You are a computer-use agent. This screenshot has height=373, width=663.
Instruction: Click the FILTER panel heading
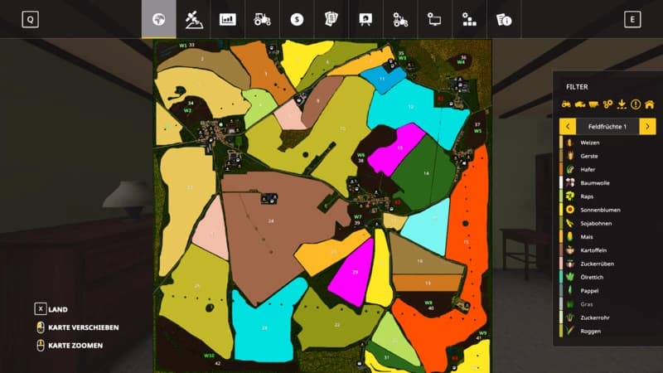click(577, 87)
